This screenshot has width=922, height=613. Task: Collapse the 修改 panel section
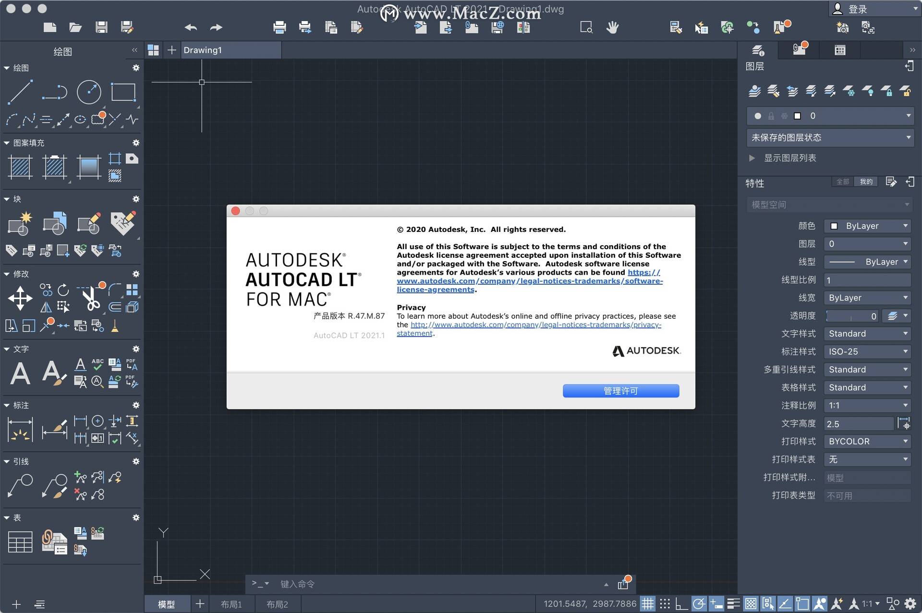(7, 274)
